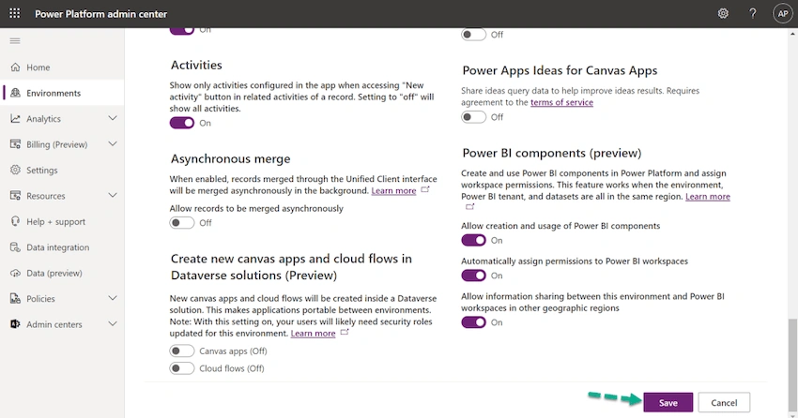Open Data integration navigation item
The width and height of the screenshot is (798, 418).
click(62, 247)
